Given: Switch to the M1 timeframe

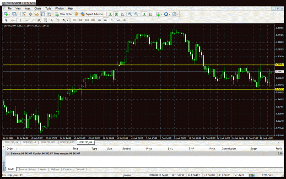Looking at the screenshot, I should tap(74, 20).
